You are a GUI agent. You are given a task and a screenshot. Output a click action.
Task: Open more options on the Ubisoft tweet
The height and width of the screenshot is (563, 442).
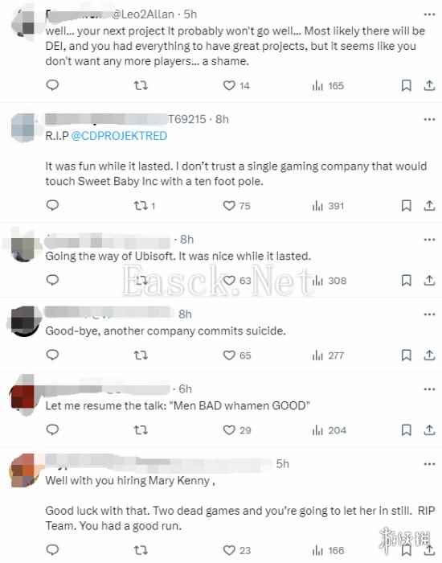click(429, 240)
